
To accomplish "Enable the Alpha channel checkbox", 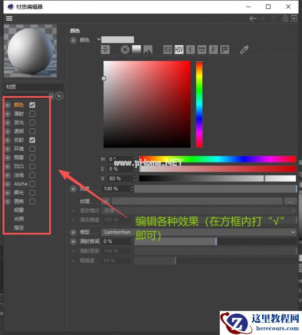I will [x=32, y=184].
